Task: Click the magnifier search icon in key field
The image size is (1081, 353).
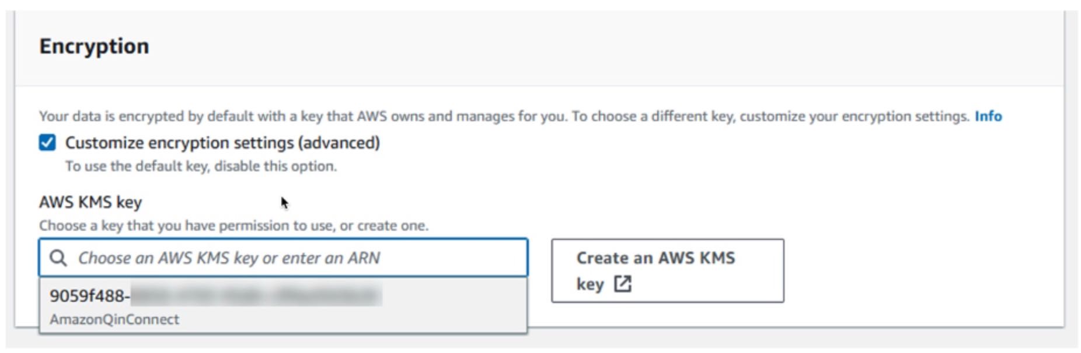Action: (58, 258)
